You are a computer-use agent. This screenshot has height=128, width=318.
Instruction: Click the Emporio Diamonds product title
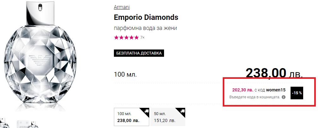(146, 17)
